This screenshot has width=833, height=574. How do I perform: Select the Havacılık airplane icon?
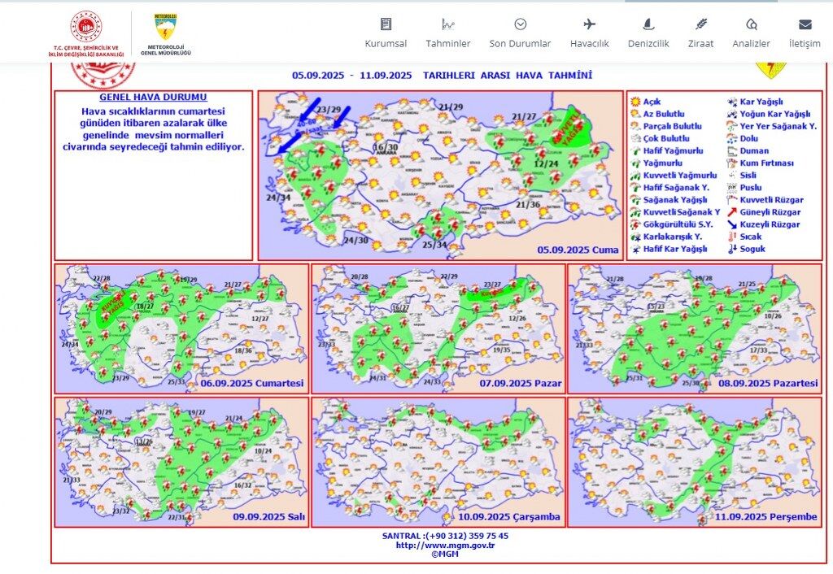(x=589, y=24)
